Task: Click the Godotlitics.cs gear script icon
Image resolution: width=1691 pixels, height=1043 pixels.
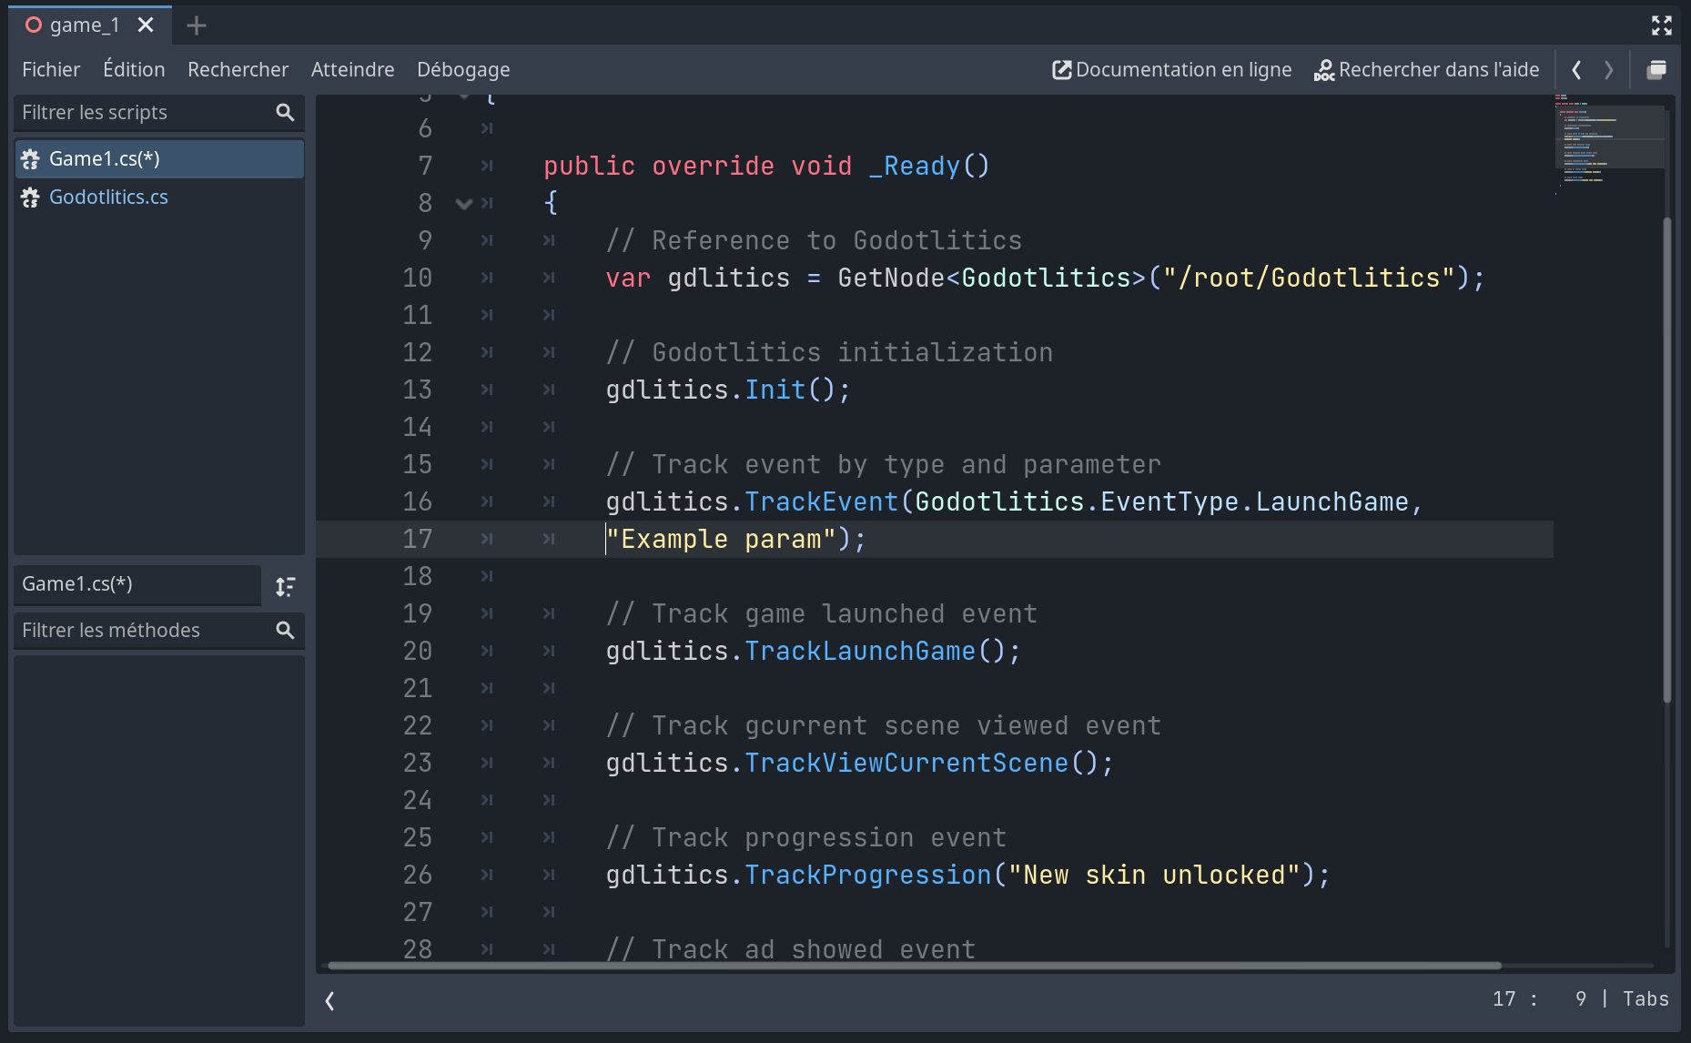Action: tap(31, 197)
